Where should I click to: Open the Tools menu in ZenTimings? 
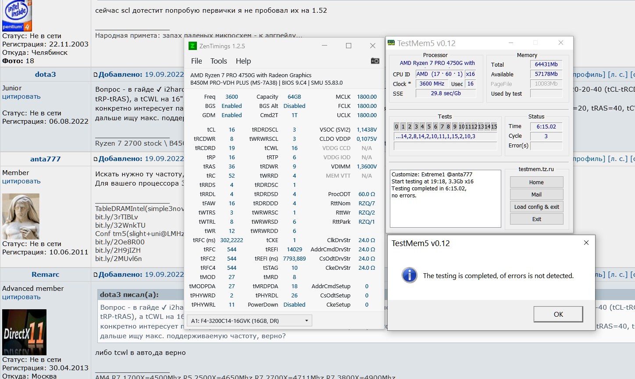tap(219, 61)
